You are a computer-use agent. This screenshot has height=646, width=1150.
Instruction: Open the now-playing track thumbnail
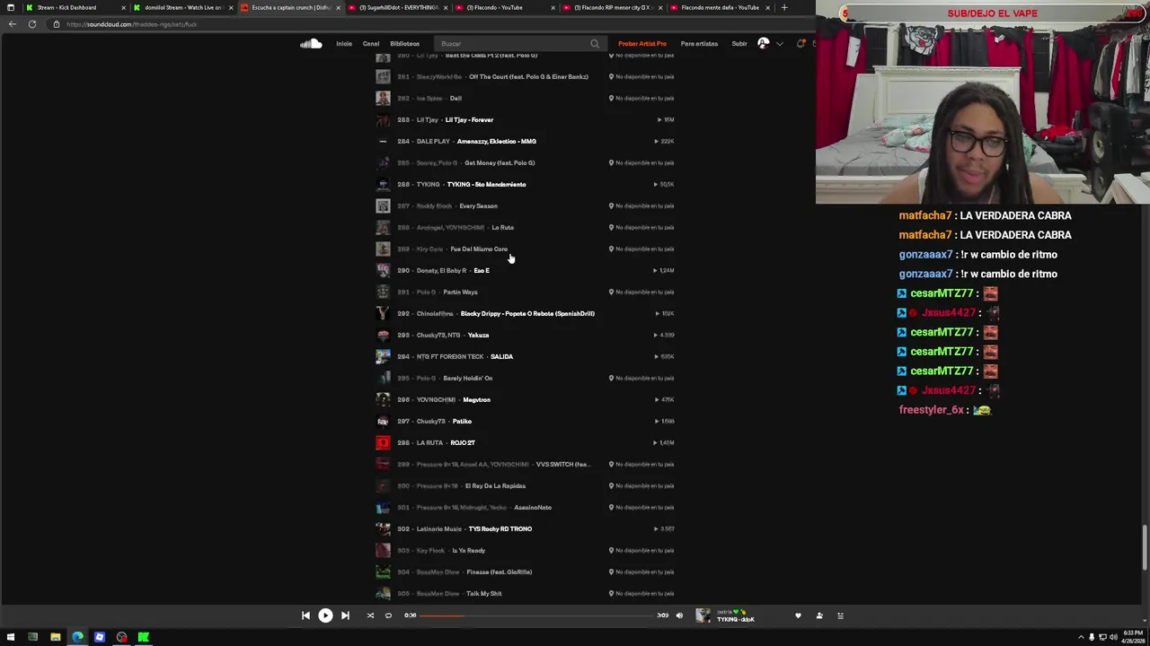coord(703,615)
